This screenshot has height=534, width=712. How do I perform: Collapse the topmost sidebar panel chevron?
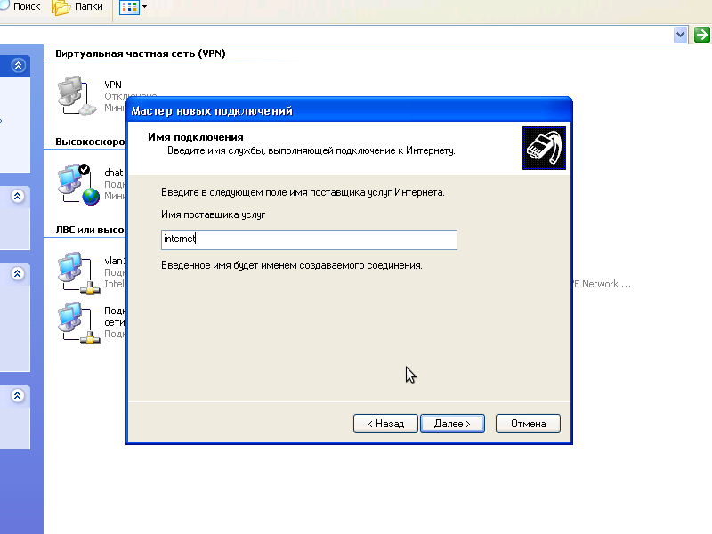[x=18, y=66]
